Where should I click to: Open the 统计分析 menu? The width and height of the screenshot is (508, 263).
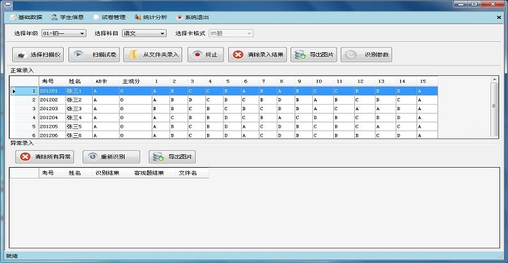pos(151,18)
